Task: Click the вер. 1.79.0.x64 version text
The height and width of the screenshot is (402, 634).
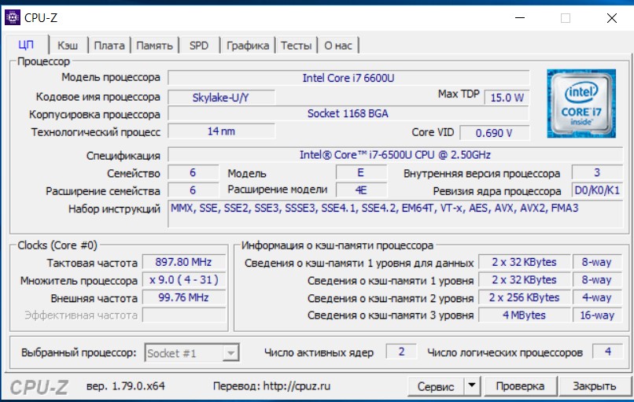Action: [126, 386]
